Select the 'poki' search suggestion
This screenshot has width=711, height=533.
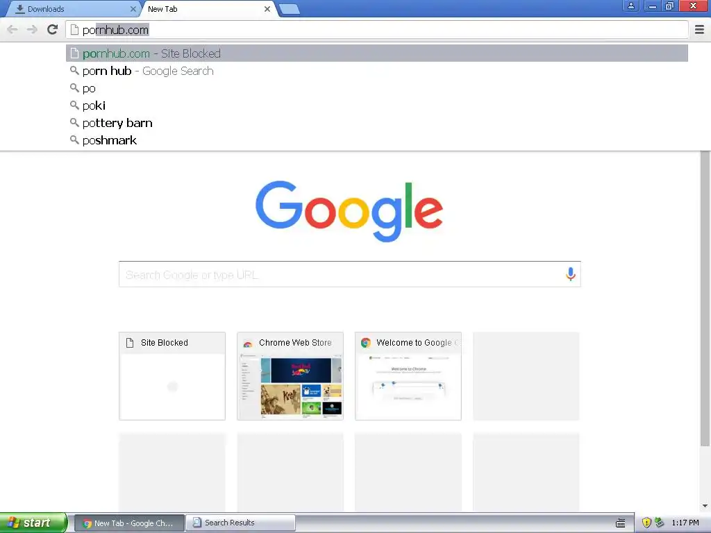pyautogui.click(x=377, y=105)
